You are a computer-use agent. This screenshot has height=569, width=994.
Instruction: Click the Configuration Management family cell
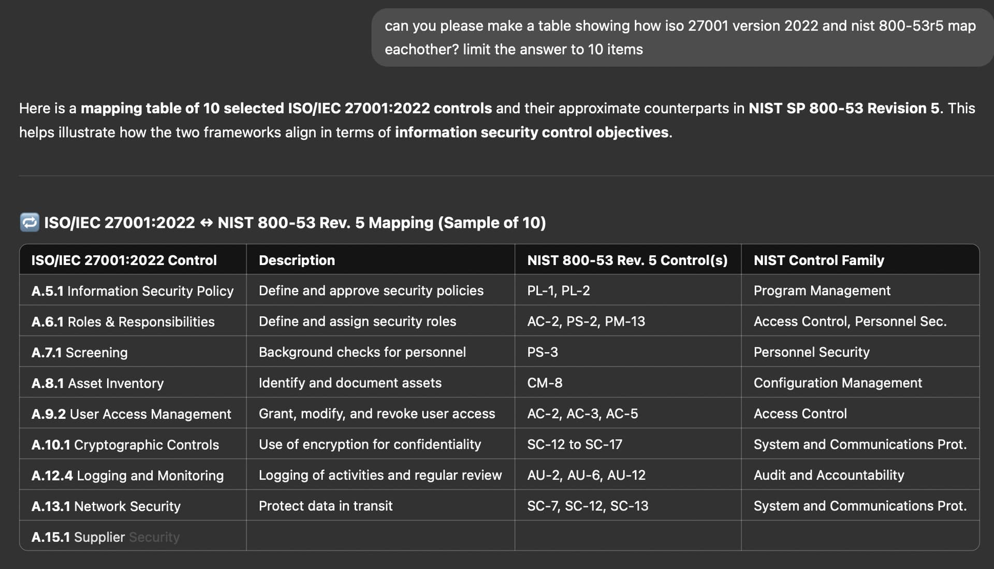860,383
